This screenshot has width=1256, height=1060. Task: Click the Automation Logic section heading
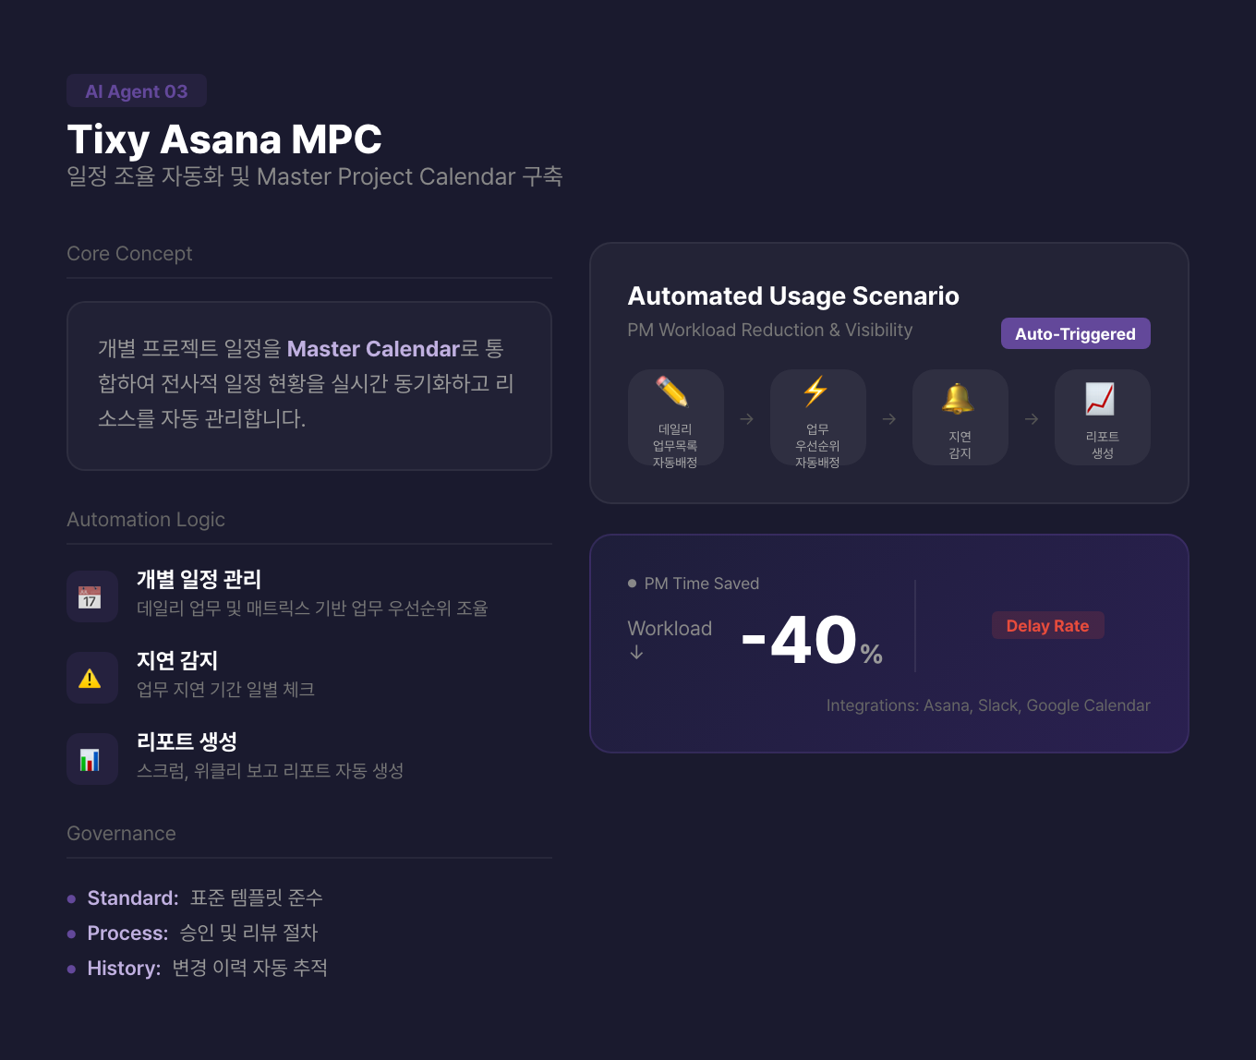tap(146, 520)
